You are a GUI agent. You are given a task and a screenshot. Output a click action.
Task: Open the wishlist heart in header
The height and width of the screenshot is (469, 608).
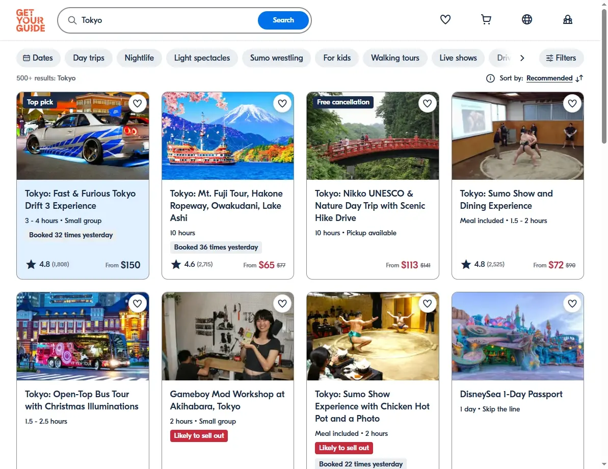[x=445, y=19]
